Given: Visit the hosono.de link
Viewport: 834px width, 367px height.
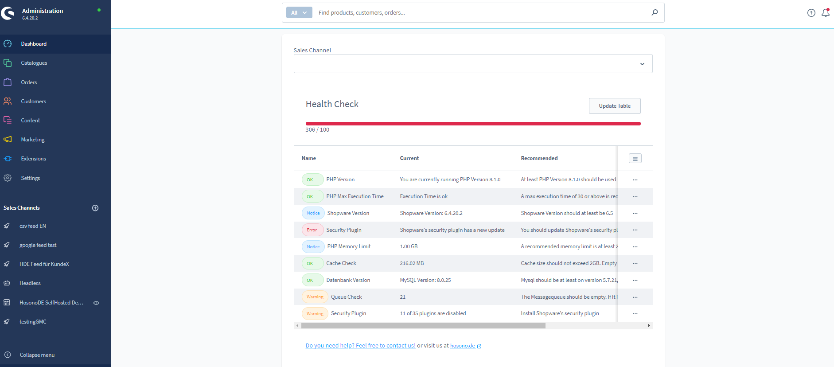Looking at the screenshot, I should pos(466,346).
